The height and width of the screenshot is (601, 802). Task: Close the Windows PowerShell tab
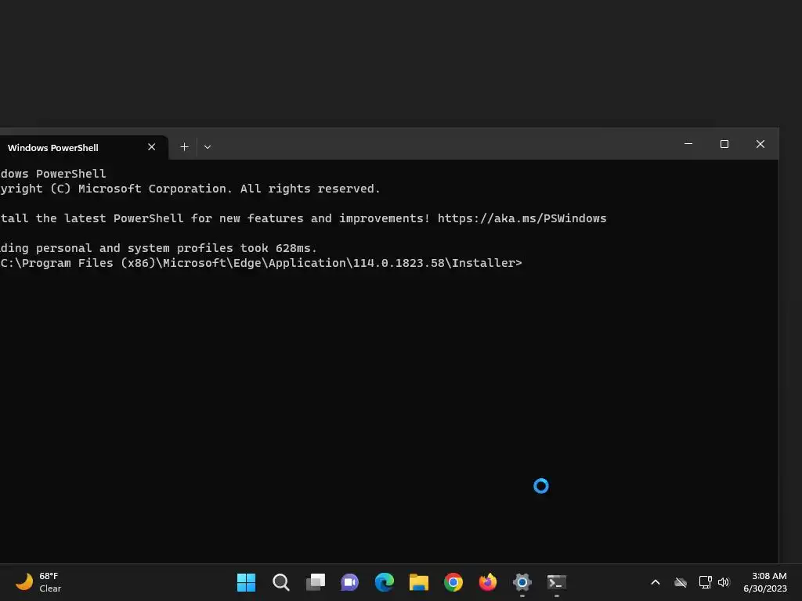pyautogui.click(x=151, y=147)
